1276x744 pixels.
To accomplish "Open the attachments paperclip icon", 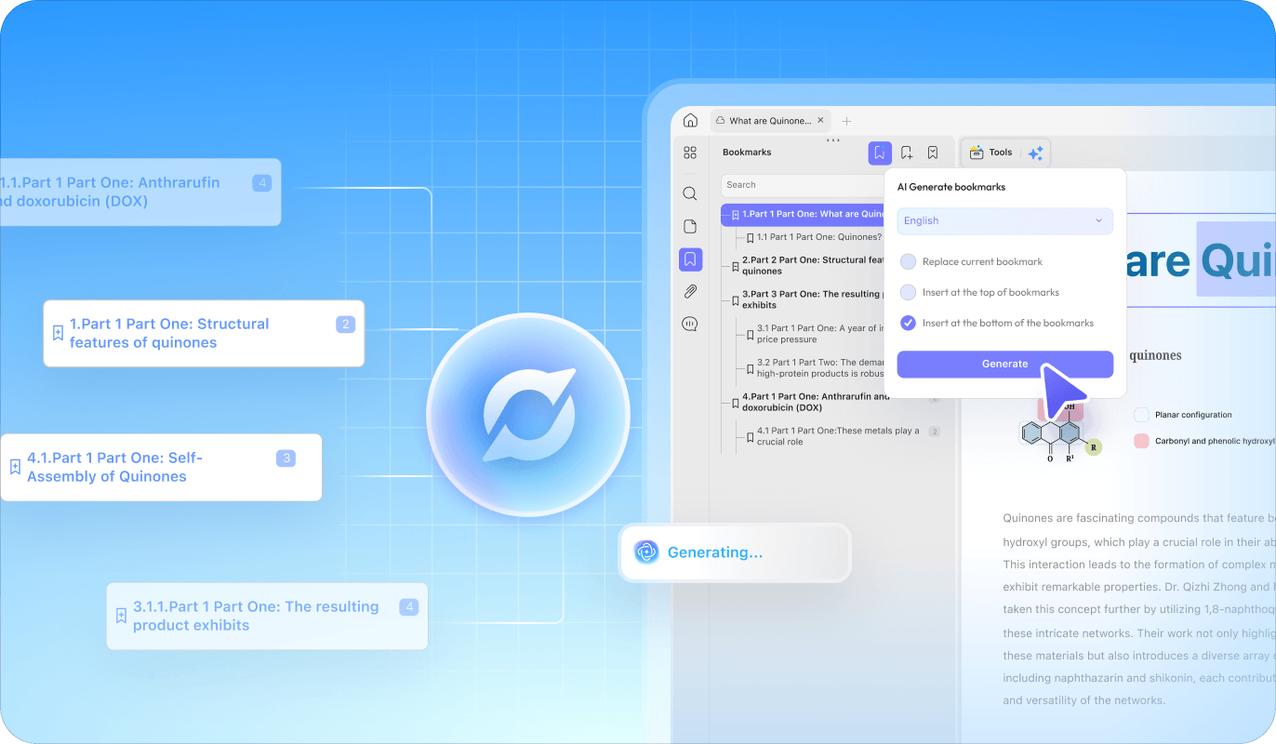I will coord(690,292).
